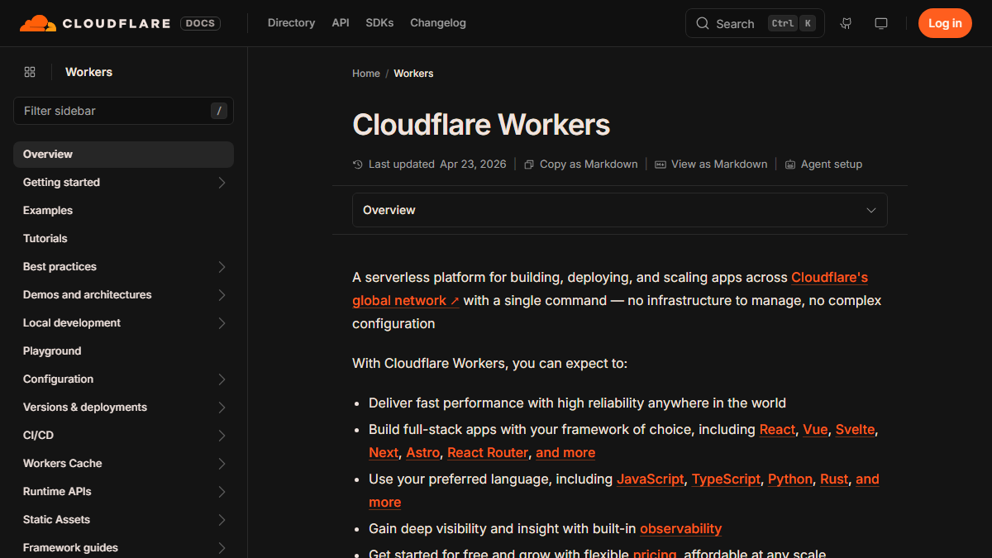992x558 pixels.
Task: Click the View as Markdown icon
Action: click(x=661, y=165)
